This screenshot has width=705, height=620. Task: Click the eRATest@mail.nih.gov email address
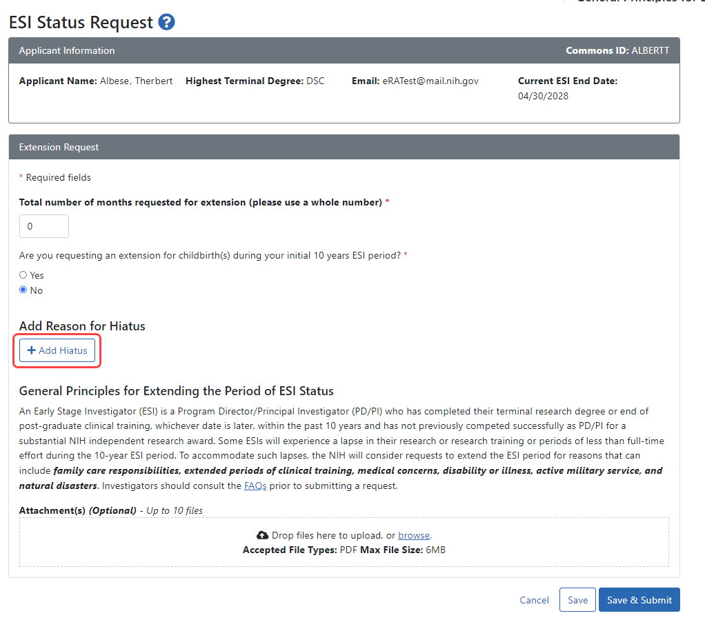[x=430, y=81]
